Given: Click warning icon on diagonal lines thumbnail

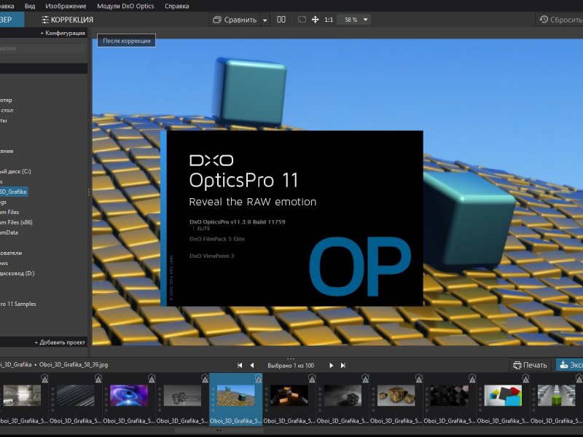Looking at the screenshot, I should pyautogui.click(x=98, y=378).
